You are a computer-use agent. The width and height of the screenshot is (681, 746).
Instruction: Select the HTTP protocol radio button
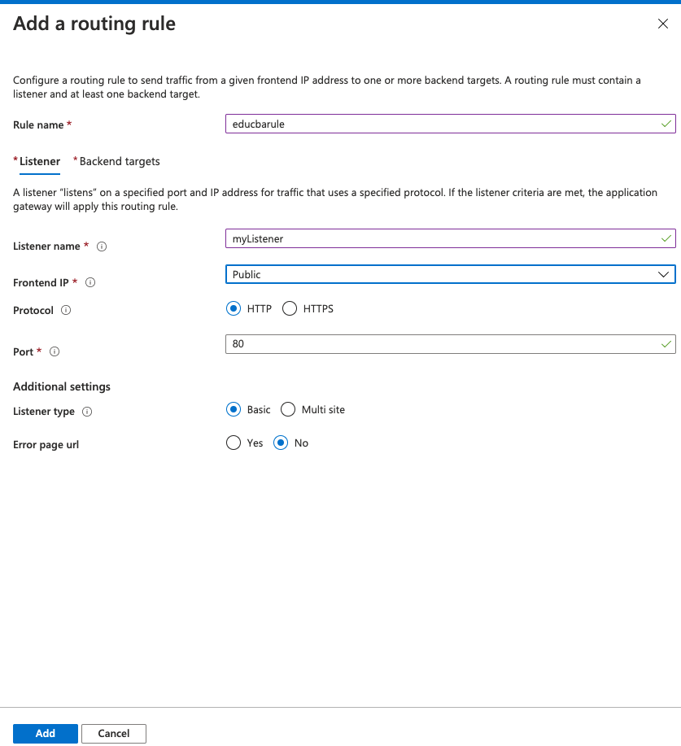click(234, 308)
